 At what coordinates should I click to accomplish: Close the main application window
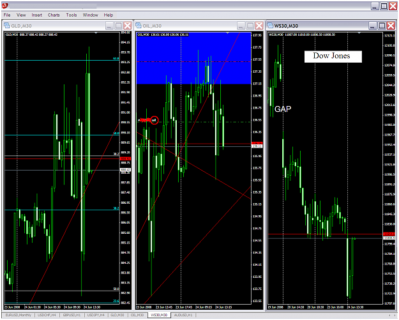[x=393, y=6]
